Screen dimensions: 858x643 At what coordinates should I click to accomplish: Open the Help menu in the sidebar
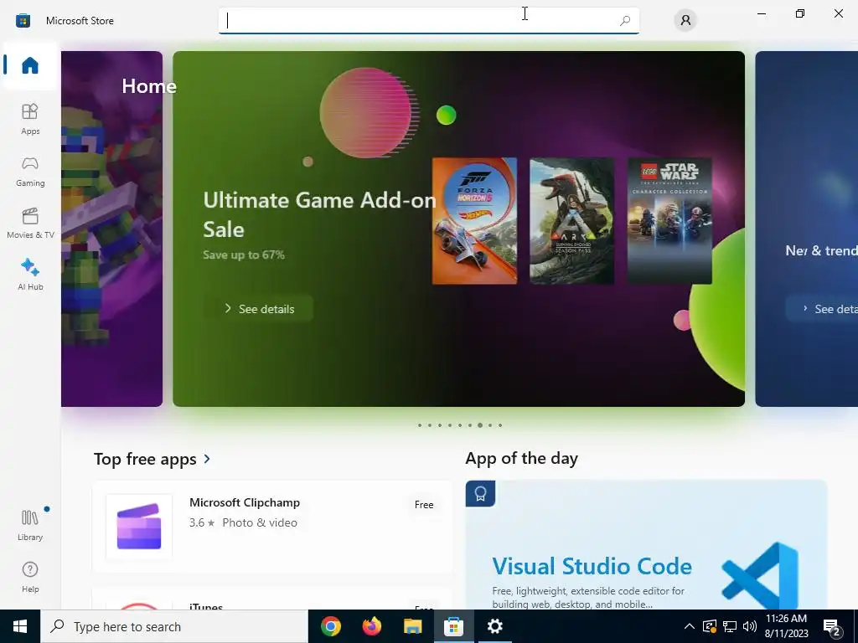30,577
